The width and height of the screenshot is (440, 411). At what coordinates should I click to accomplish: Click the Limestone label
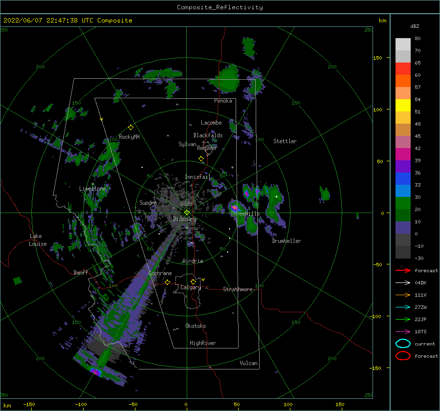coord(92,189)
